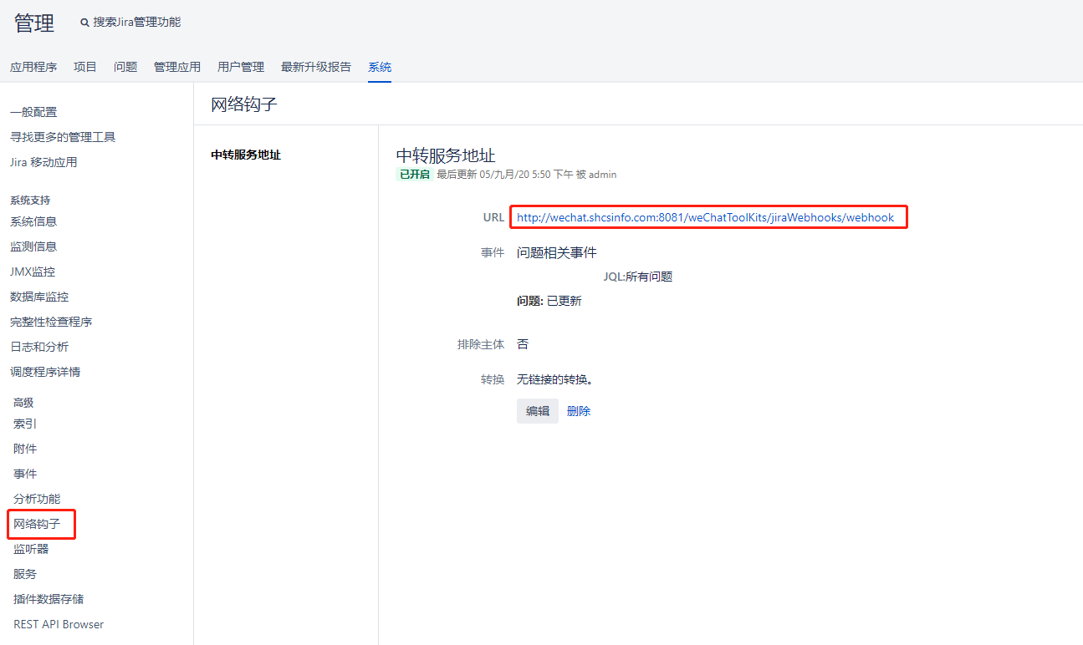Select the 中转服务地址 webhook entry
Viewport: 1083px width, 645px height.
click(246, 155)
